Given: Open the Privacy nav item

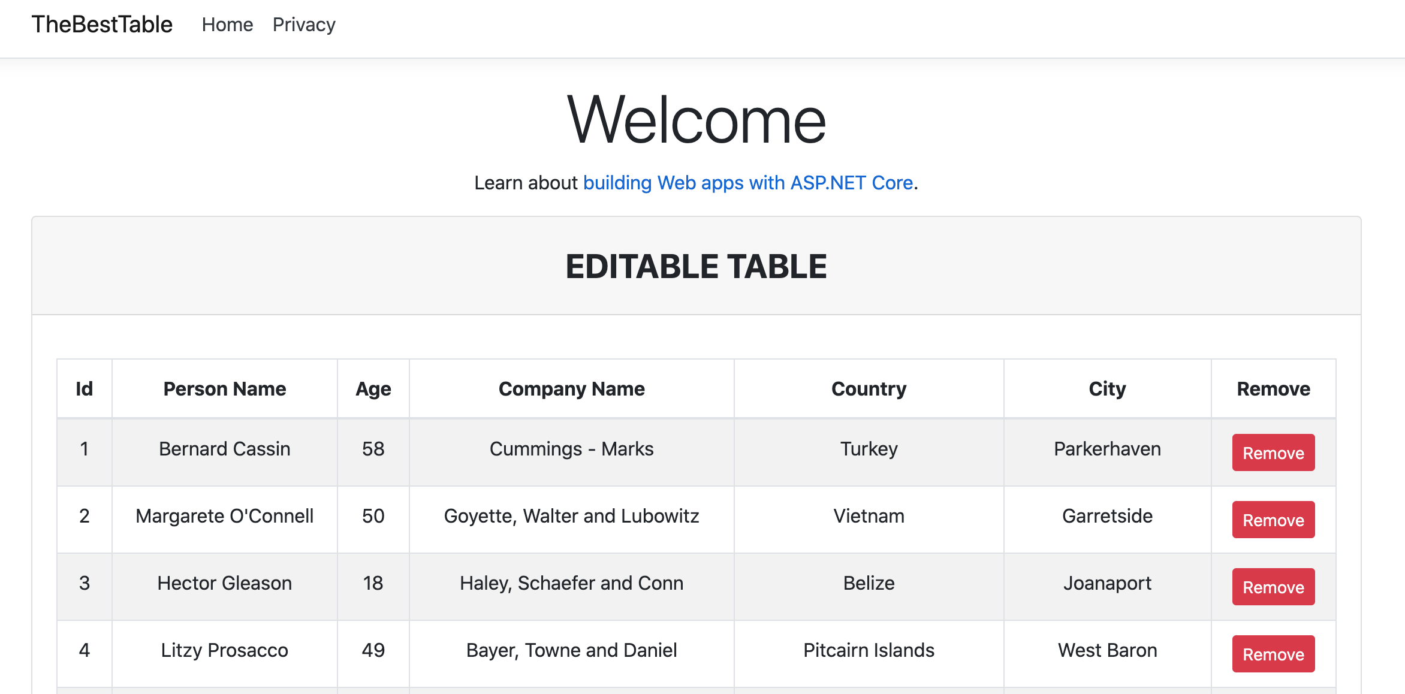Looking at the screenshot, I should point(304,25).
